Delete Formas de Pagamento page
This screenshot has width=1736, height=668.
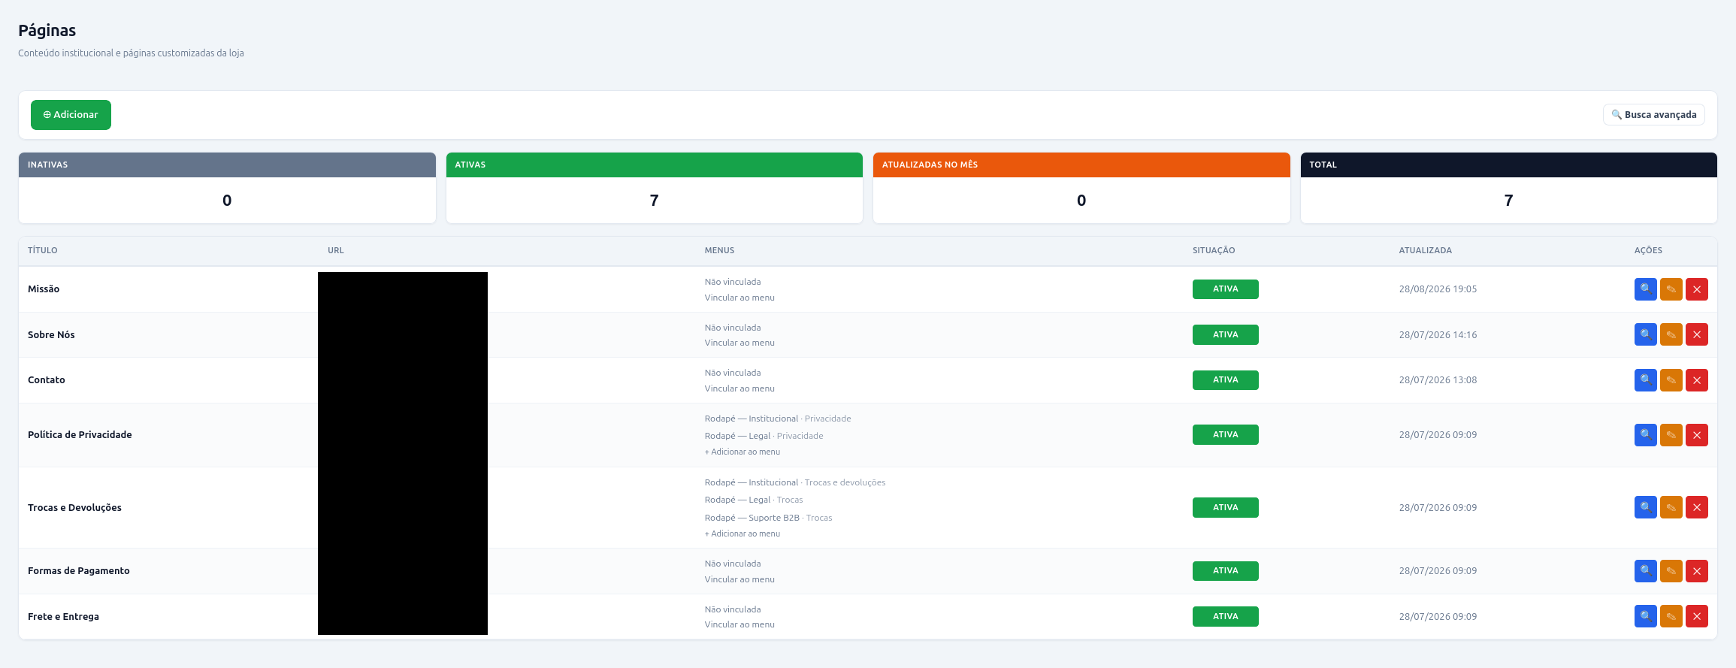(1696, 571)
